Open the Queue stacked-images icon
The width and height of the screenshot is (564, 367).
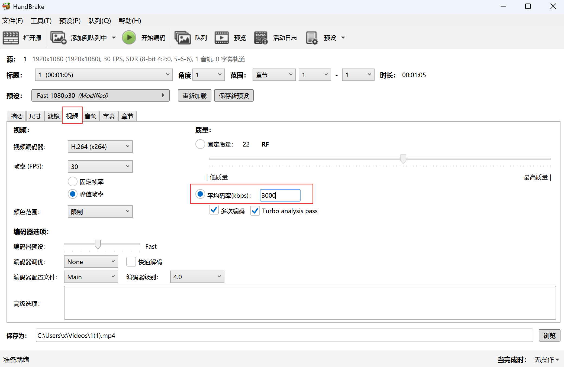click(x=182, y=38)
